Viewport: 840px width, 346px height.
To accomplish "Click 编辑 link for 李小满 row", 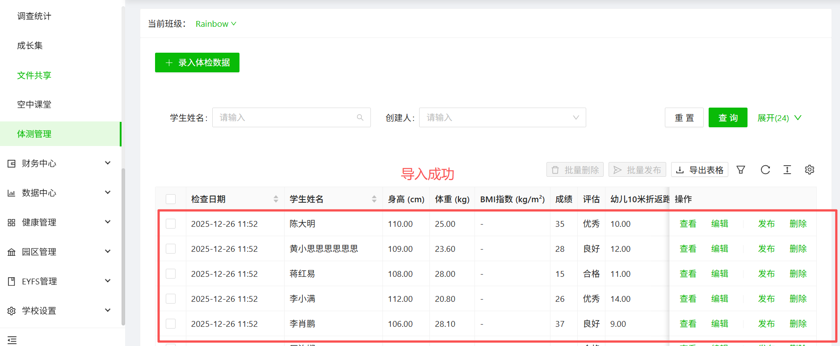I will tap(719, 299).
